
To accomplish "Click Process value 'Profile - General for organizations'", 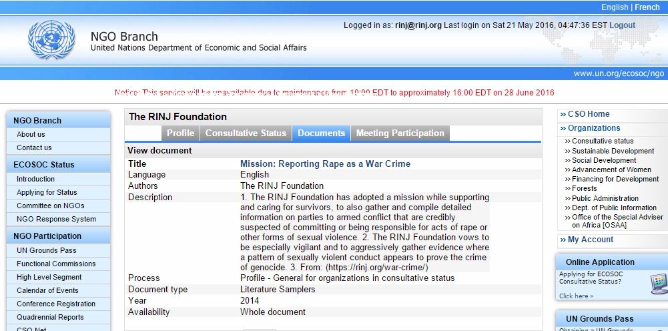I will point(347,278).
